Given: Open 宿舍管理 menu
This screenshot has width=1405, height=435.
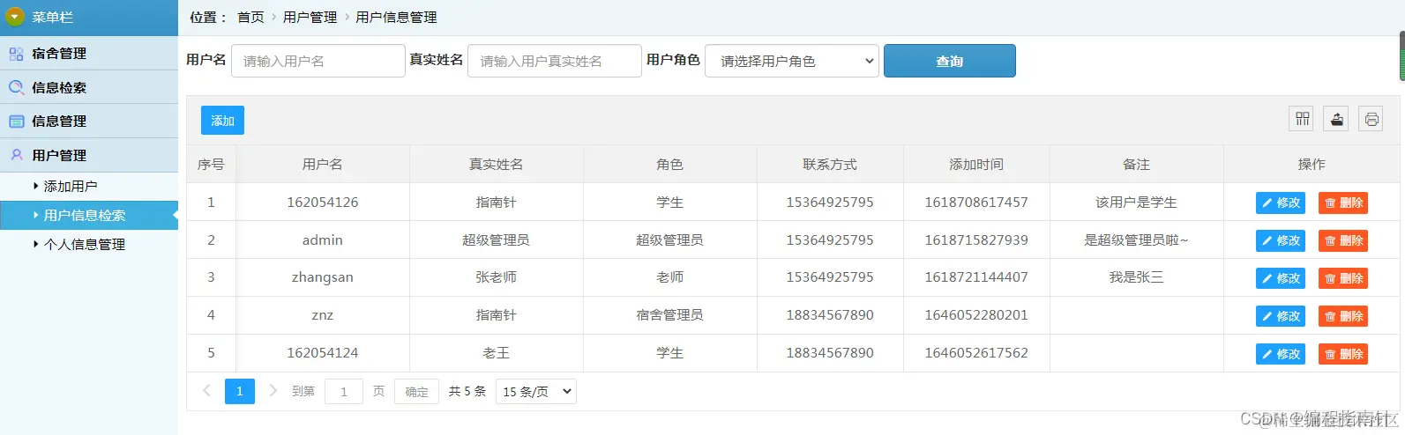Looking at the screenshot, I should pos(89,54).
